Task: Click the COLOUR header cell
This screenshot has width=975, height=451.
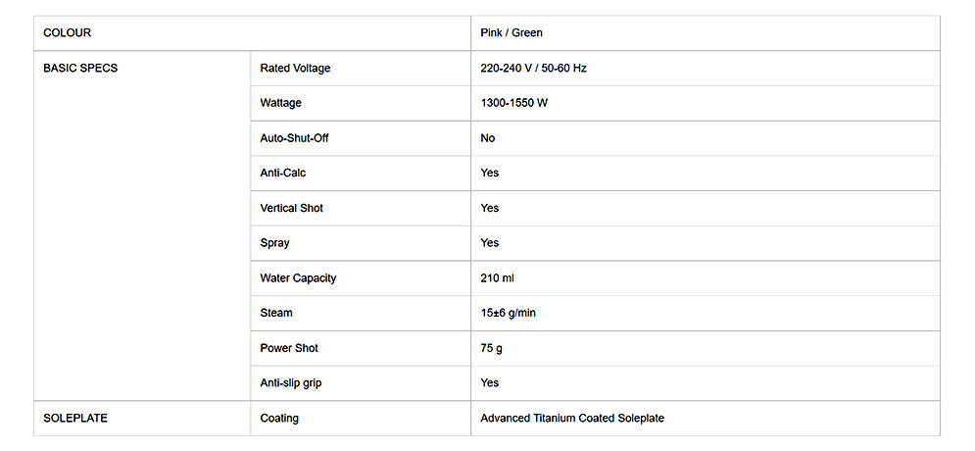Action: (68, 33)
